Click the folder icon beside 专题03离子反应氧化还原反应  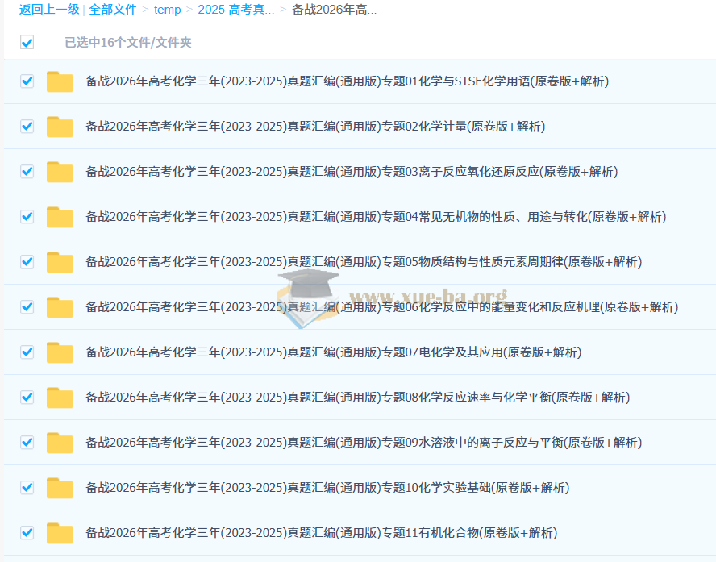(60, 172)
